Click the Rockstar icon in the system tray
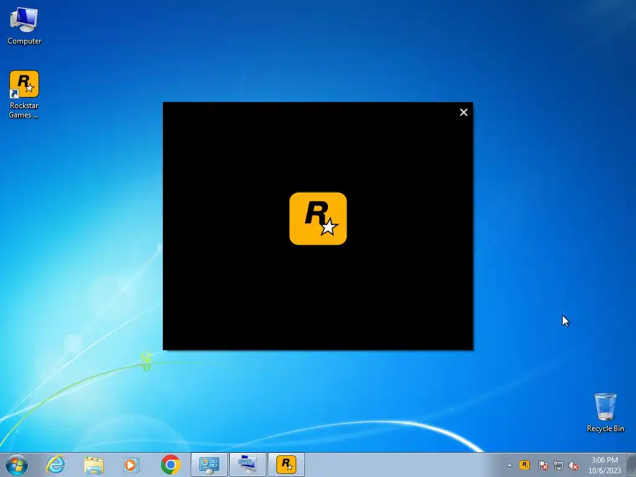The image size is (636, 477). (x=524, y=465)
